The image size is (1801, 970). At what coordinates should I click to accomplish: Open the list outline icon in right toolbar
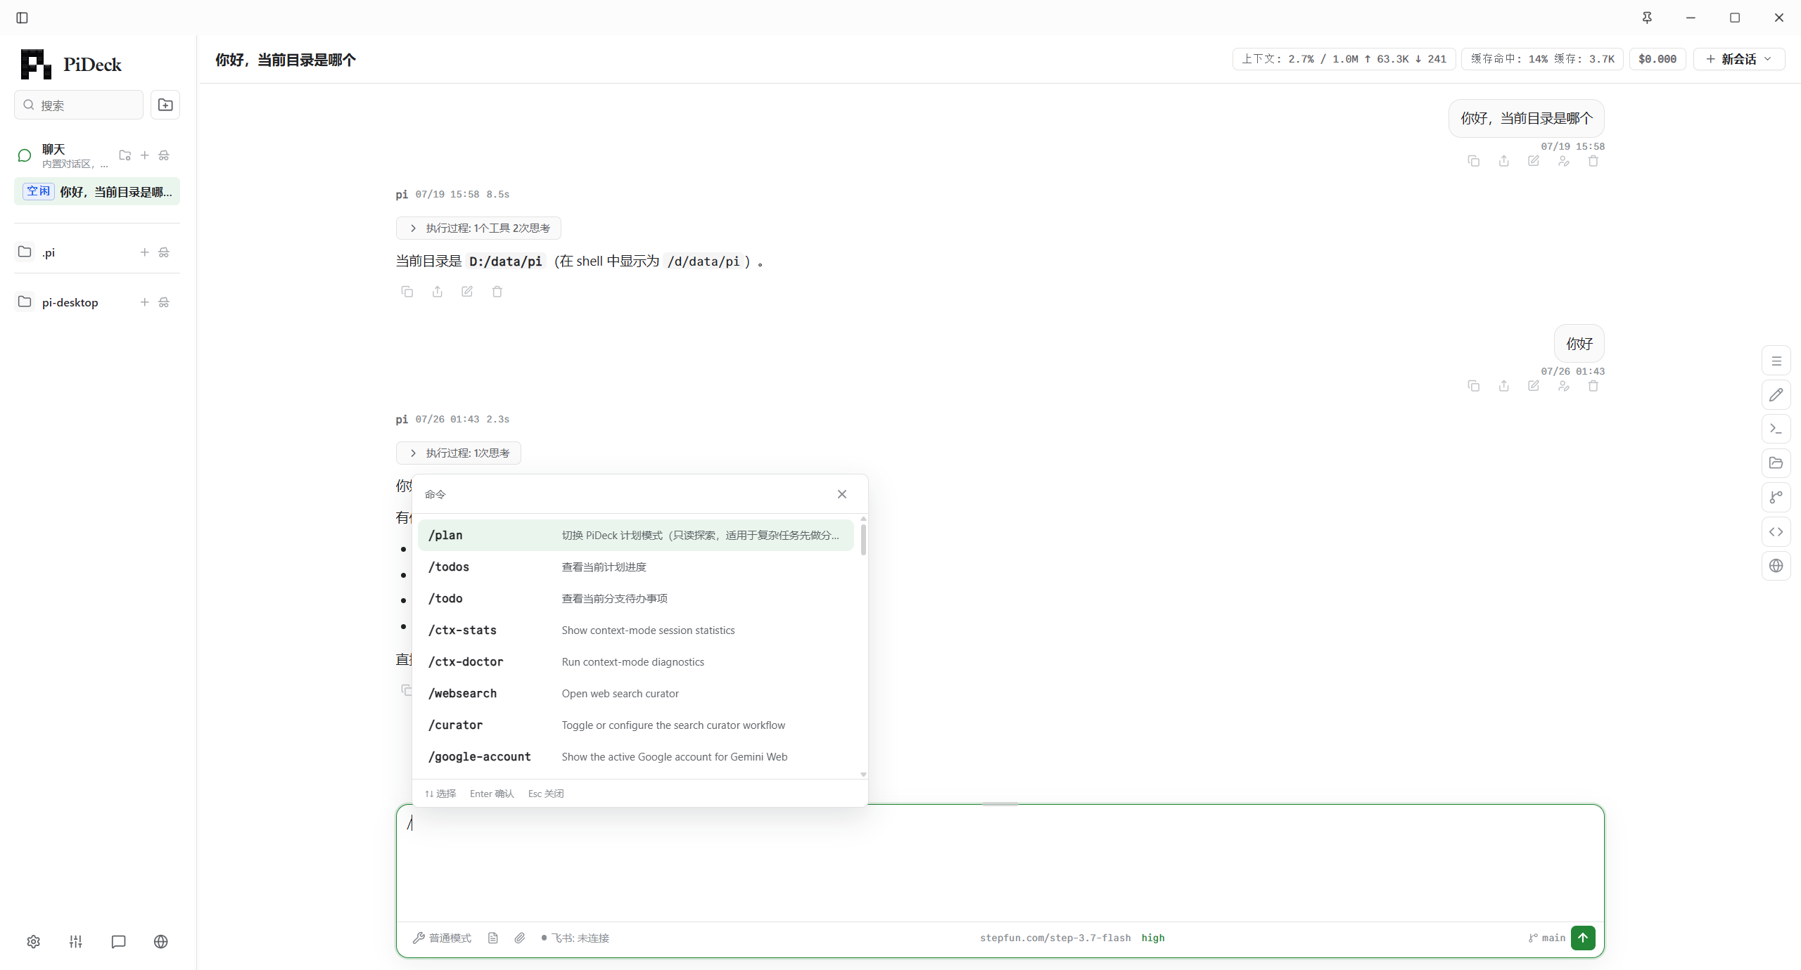[1776, 361]
